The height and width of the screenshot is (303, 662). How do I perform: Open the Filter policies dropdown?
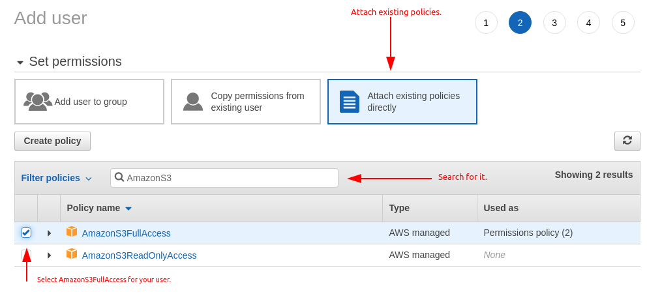pos(56,178)
